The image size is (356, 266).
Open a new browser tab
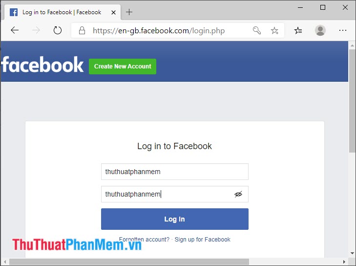click(129, 12)
